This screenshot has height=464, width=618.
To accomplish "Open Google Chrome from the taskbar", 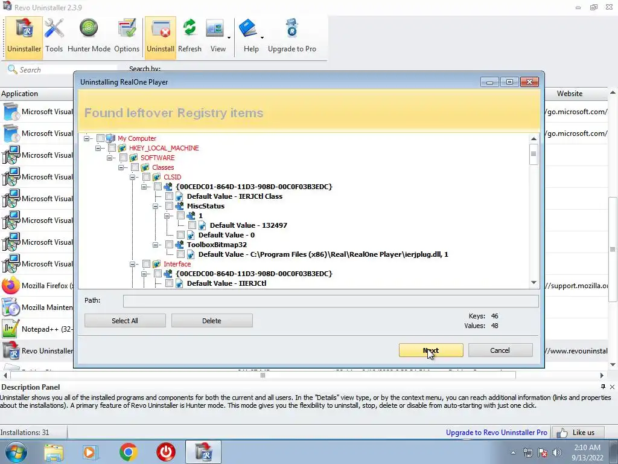I will click(128, 452).
